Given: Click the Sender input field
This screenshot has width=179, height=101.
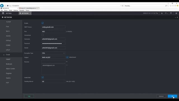Looking at the screenshot, I should (x=53, y=48).
